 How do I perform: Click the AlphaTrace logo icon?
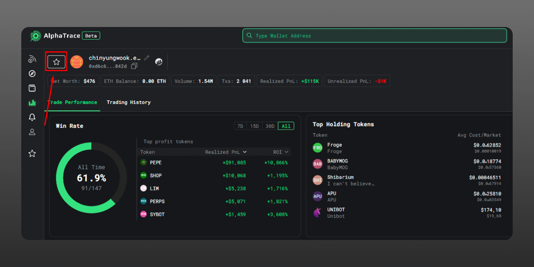click(x=36, y=36)
